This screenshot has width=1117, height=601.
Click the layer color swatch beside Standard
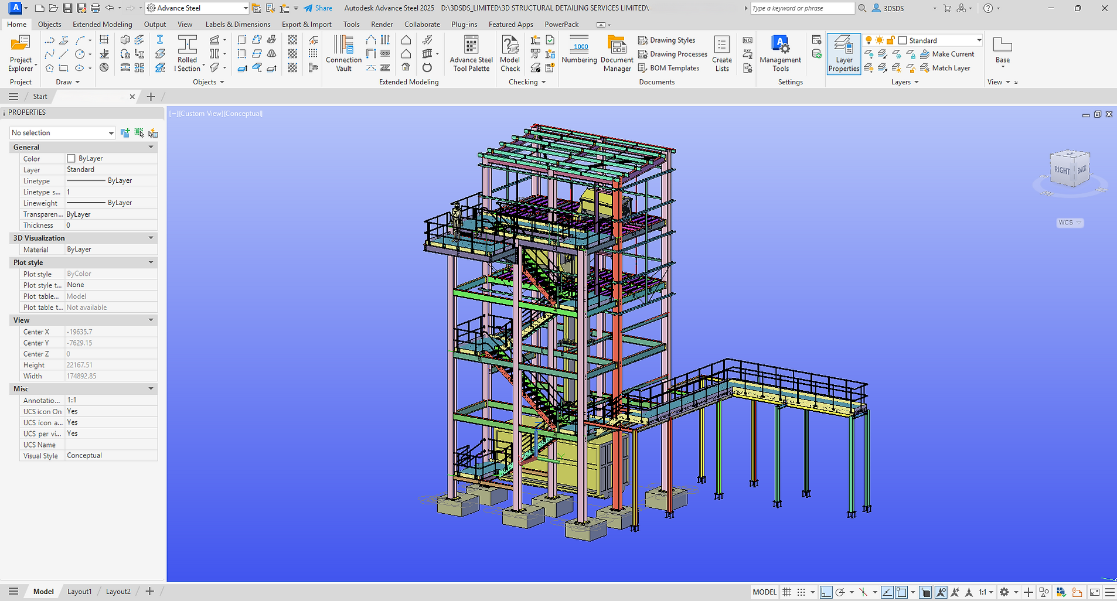903,40
